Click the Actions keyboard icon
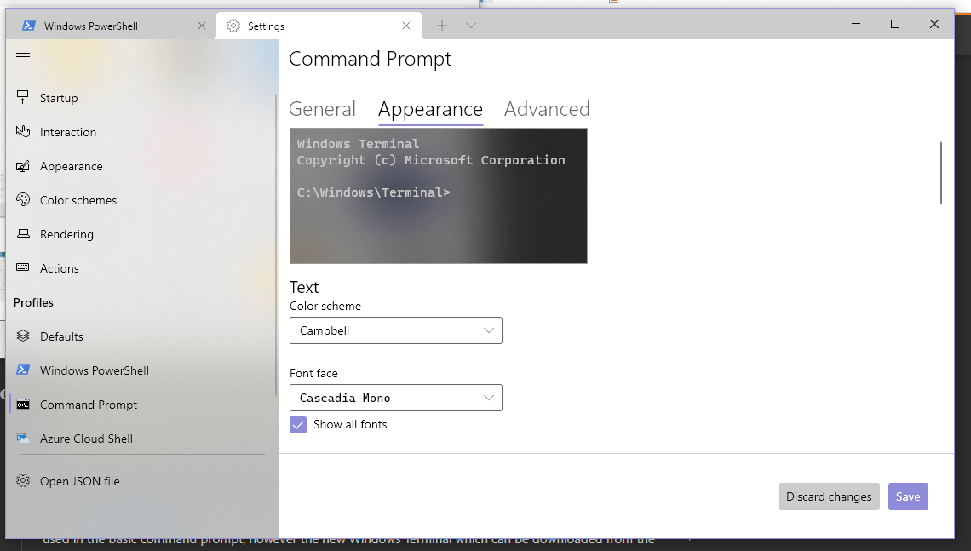Image resolution: width=971 pixels, height=551 pixels. [x=23, y=267]
